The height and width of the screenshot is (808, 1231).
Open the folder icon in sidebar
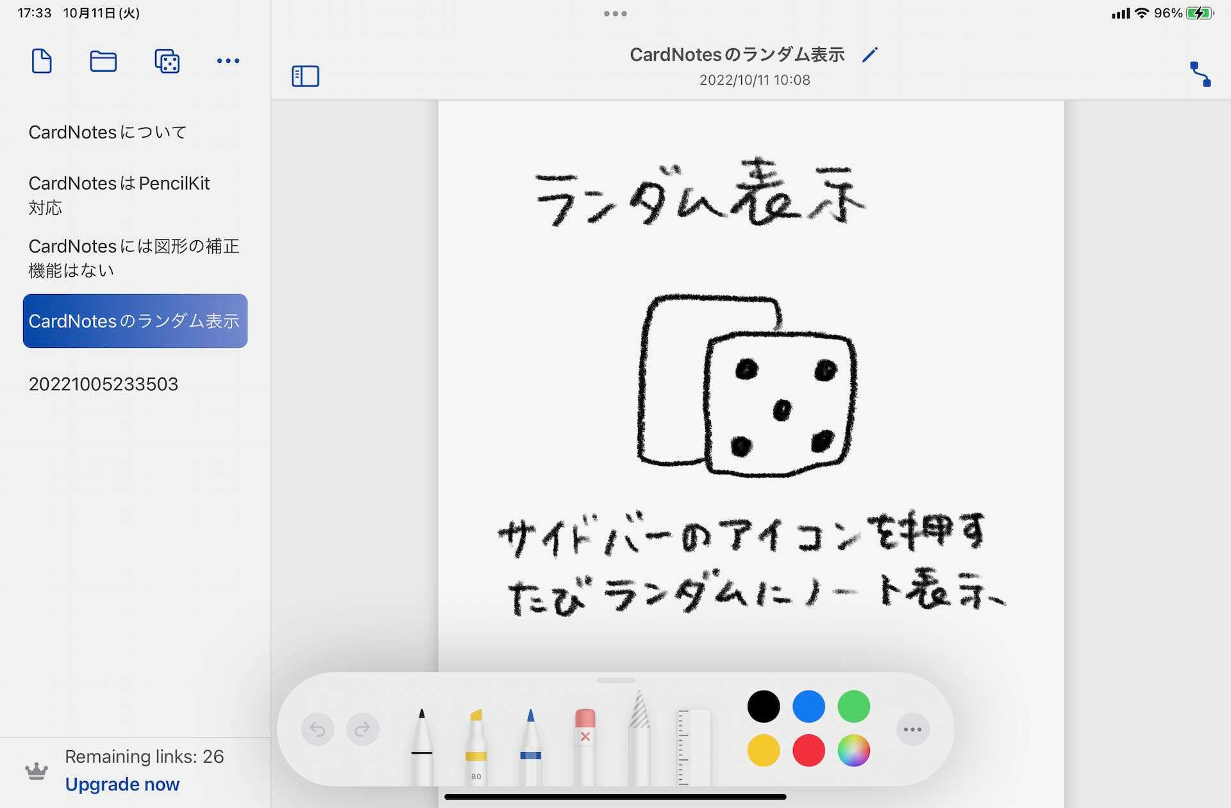(103, 61)
